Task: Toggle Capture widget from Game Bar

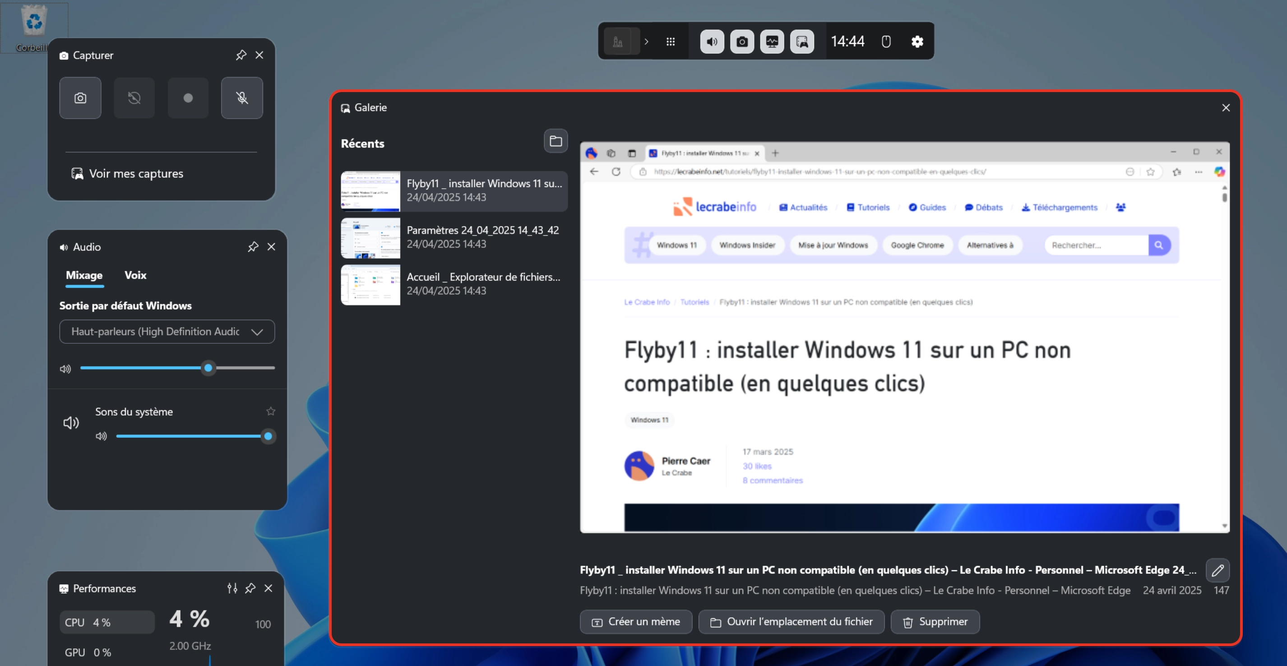Action: [742, 42]
